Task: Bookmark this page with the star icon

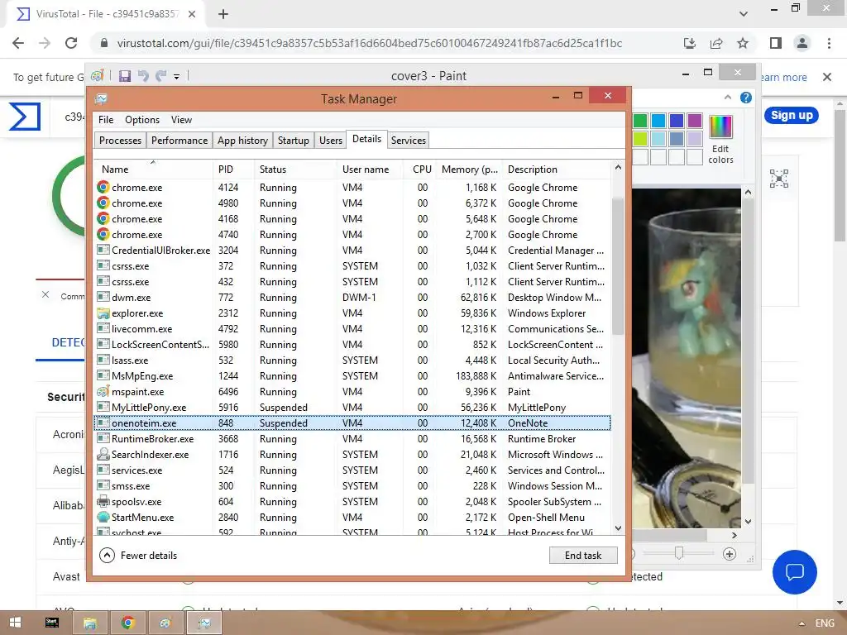Action: pyautogui.click(x=743, y=43)
